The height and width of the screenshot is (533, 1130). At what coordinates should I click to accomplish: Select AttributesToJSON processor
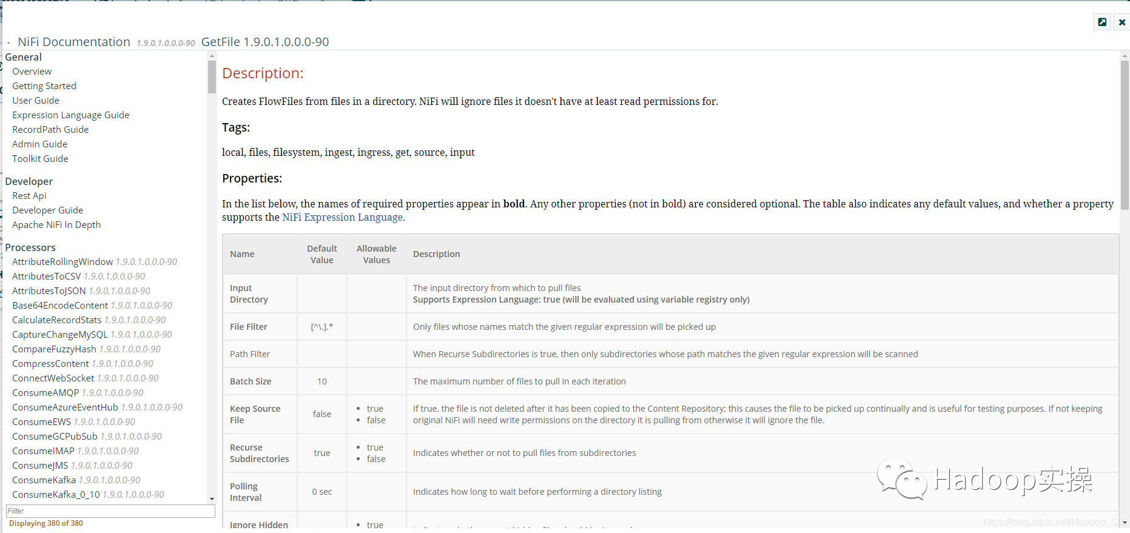coord(49,291)
